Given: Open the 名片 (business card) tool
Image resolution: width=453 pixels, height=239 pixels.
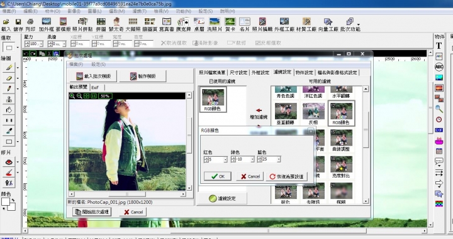Looking at the screenshot, I should [245, 21].
